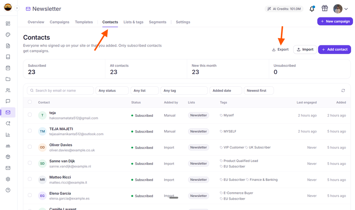
Task: Check the box for Matteo Ricci
Action: point(30,179)
